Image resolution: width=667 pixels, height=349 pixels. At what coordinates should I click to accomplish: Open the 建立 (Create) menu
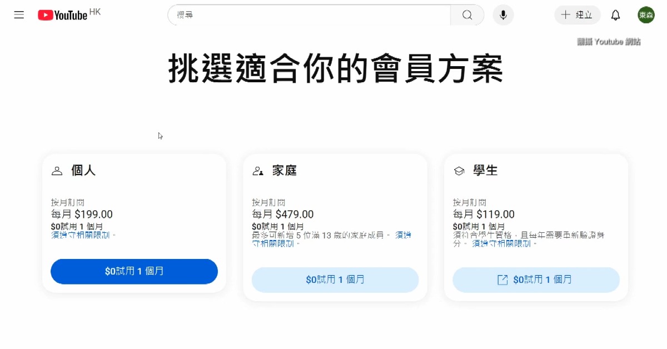point(577,15)
